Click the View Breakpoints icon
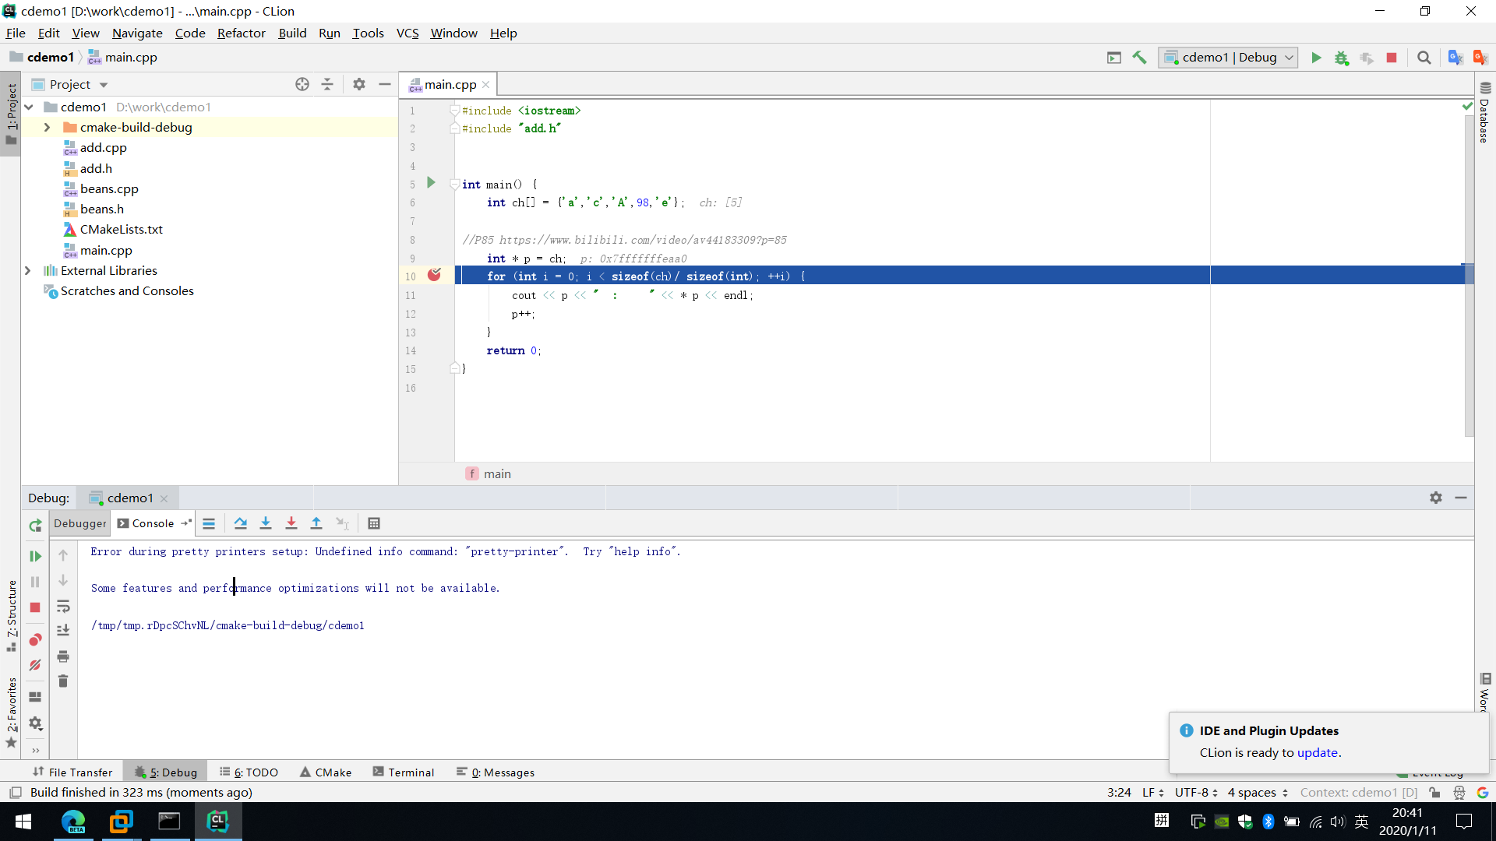This screenshot has width=1496, height=841. click(x=35, y=640)
